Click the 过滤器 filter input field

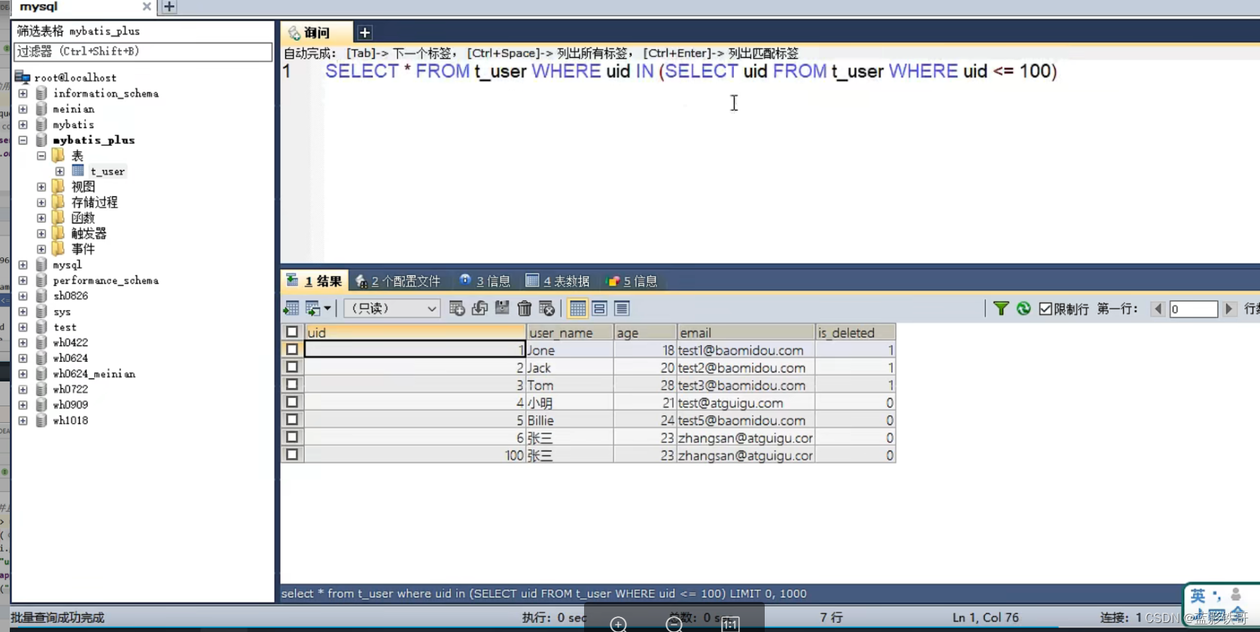[143, 51]
